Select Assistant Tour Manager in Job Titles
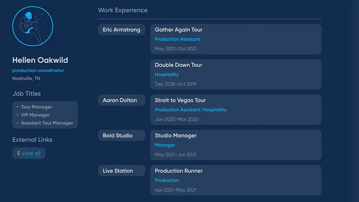The height and width of the screenshot is (202, 359). click(x=47, y=123)
